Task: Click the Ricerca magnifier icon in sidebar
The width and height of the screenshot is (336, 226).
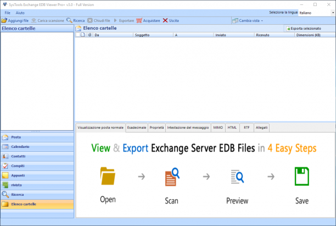Action: point(5,195)
